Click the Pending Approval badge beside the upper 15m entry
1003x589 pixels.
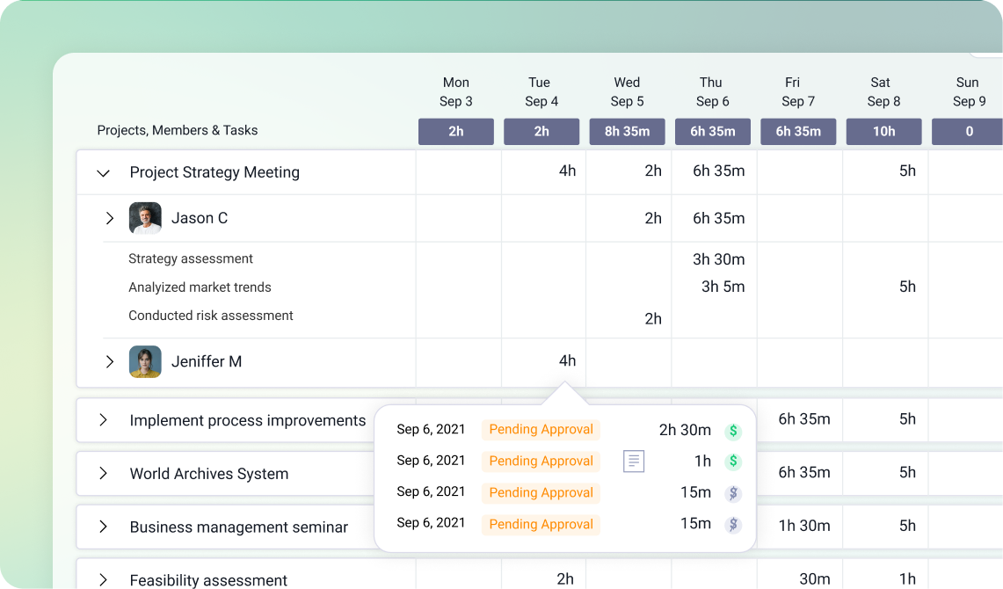(x=541, y=492)
